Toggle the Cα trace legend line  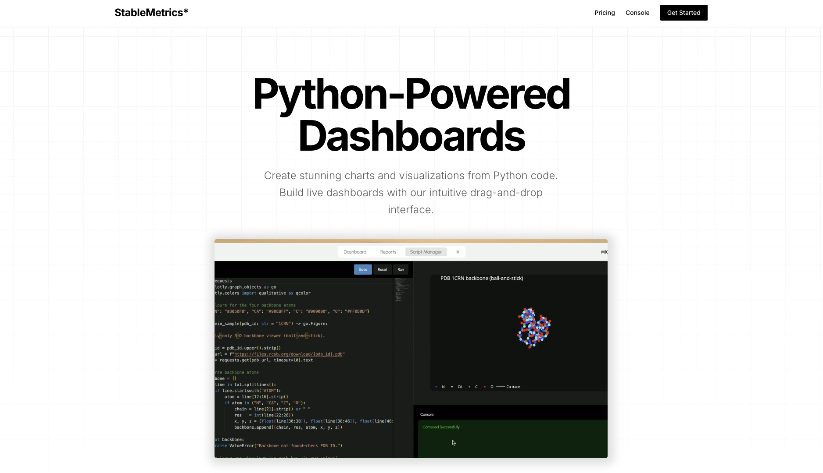pyautogui.click(x=508, y=387)
